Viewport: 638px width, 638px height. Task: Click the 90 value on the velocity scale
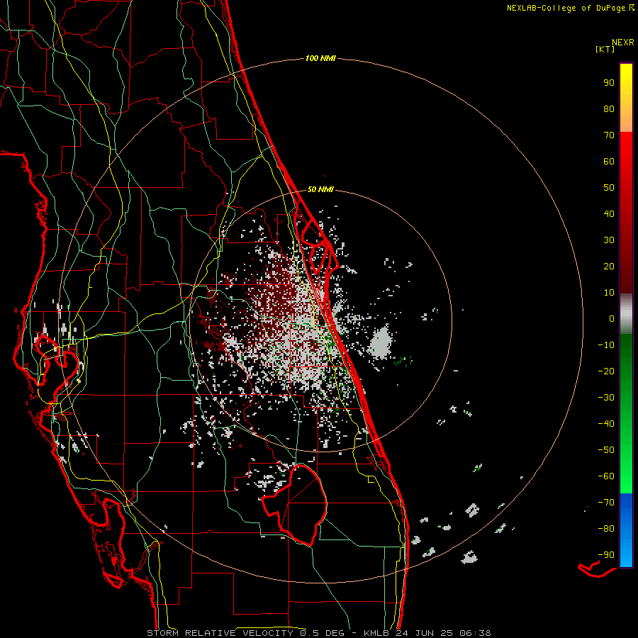[x=609, y=83]
